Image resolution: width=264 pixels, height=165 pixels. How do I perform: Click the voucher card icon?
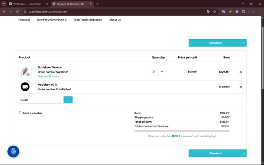tap(25, 87)
